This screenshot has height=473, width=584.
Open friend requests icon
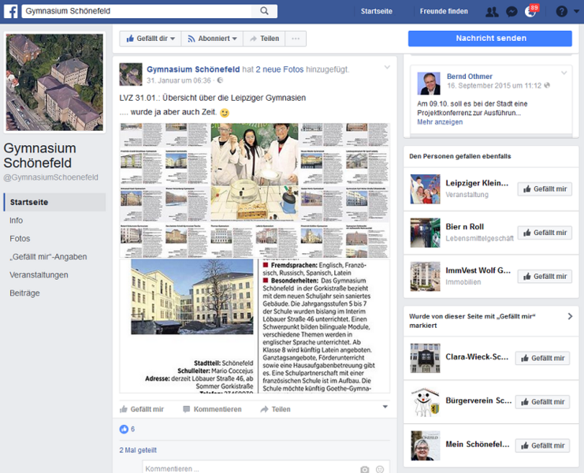click(492, 12)
